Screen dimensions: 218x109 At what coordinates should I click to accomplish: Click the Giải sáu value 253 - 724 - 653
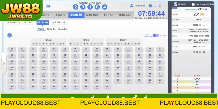199,47
